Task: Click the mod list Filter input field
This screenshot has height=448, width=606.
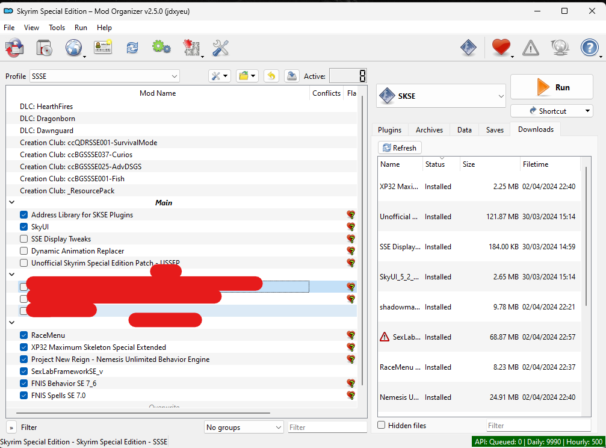Action: coord(327,428)
